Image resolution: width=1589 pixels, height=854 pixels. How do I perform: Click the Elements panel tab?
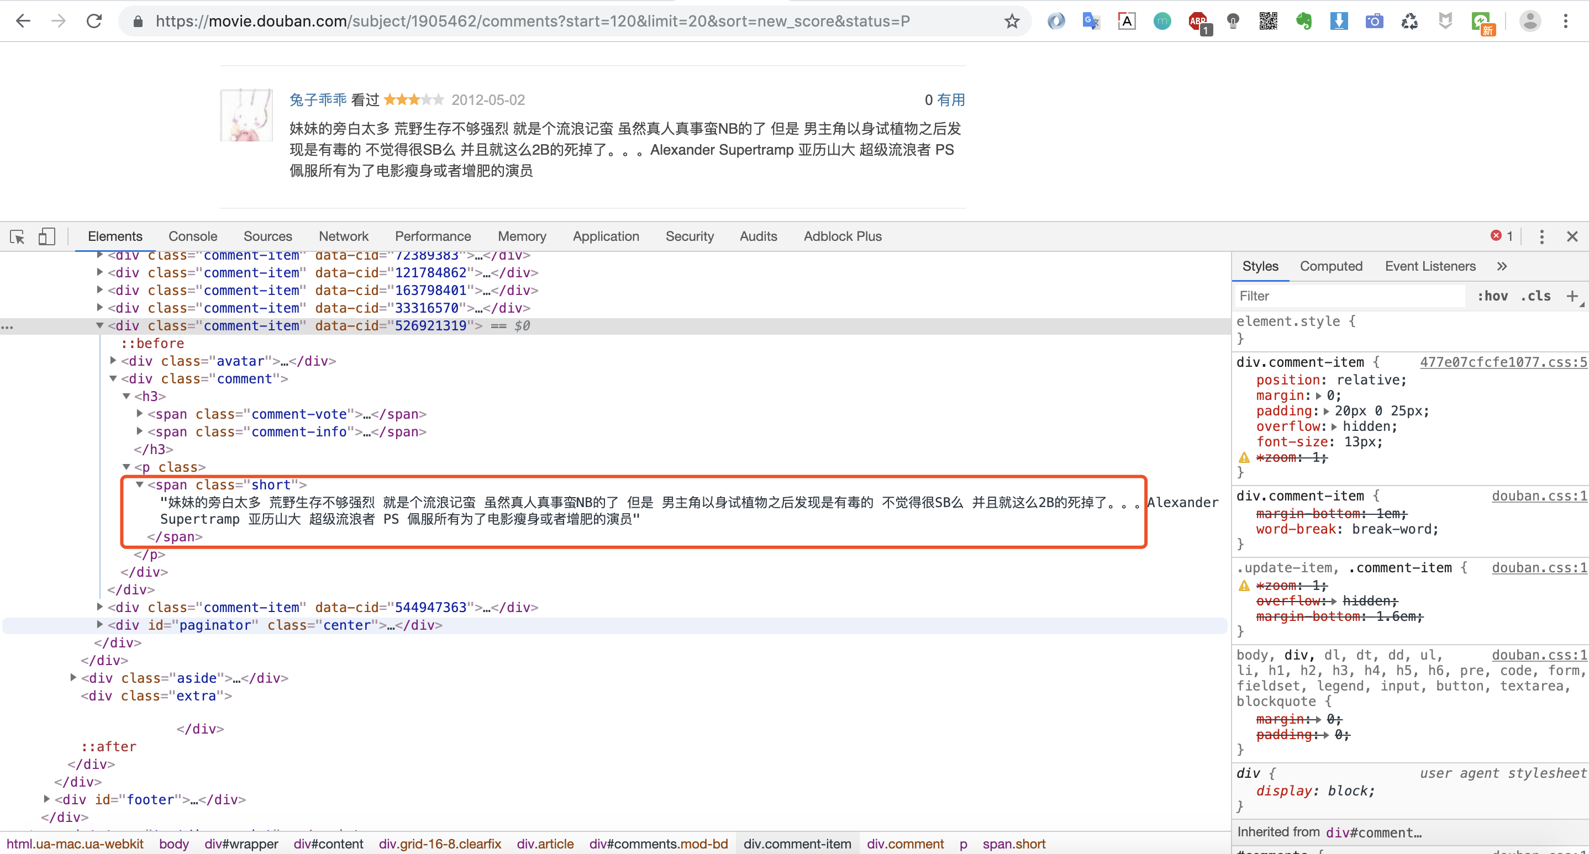coord(115,235)
